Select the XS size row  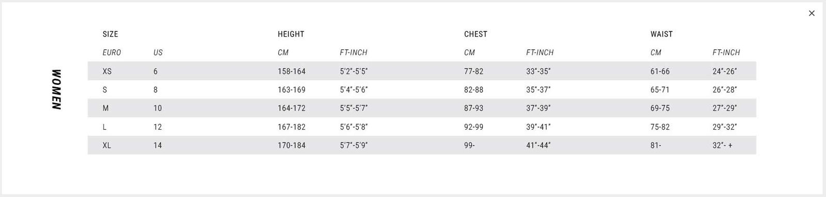pos(422,71)
